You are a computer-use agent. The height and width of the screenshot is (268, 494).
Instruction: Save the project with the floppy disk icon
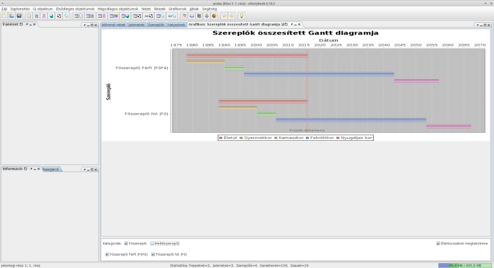point(19,15)
